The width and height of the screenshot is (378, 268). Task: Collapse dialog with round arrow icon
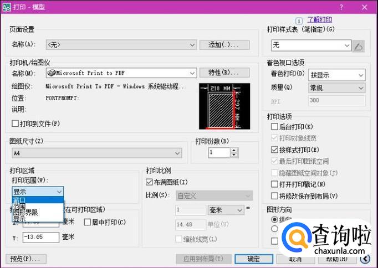[x=365, y=259]
